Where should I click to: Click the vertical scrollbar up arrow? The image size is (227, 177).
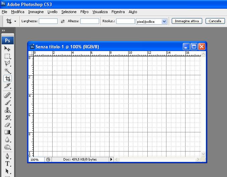point(203,54)
